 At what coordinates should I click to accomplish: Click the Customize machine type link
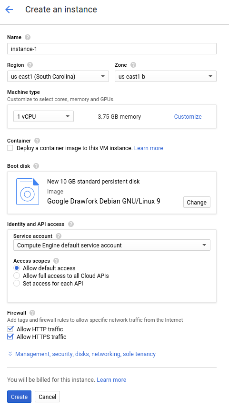tap(188, 117)
